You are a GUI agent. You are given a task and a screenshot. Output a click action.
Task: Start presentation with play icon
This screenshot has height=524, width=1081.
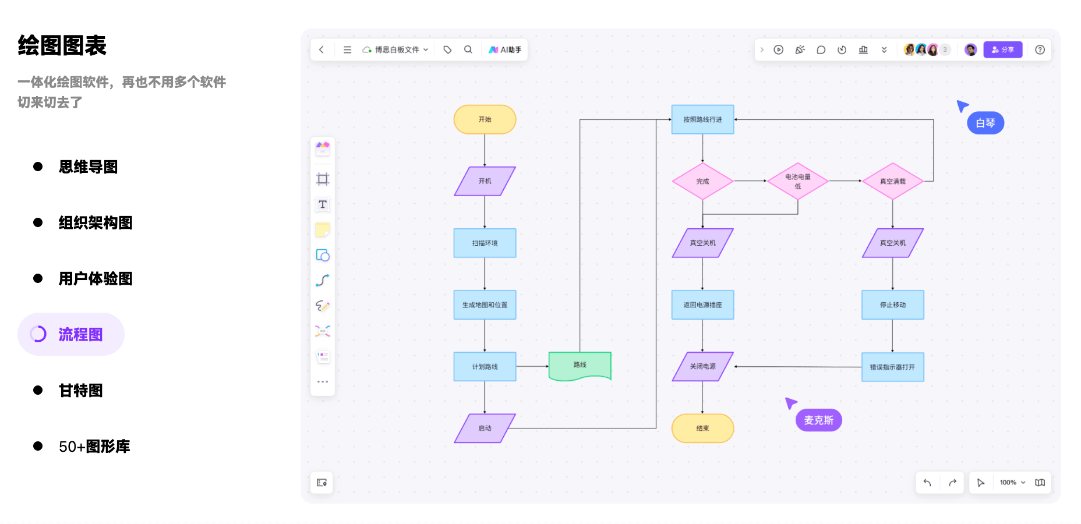click(778, 50)
